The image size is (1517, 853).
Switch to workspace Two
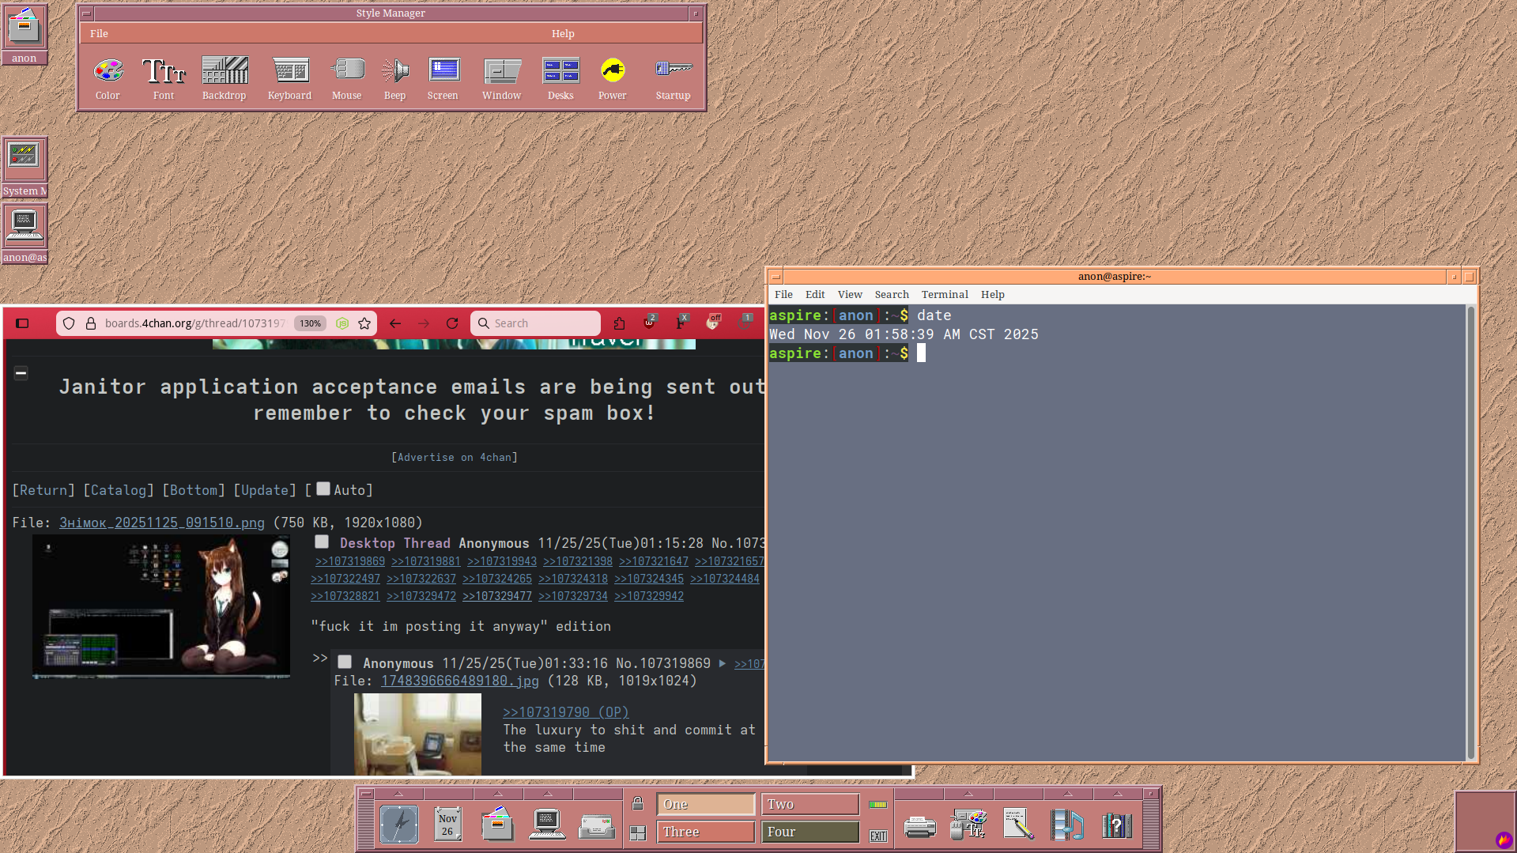809,804
